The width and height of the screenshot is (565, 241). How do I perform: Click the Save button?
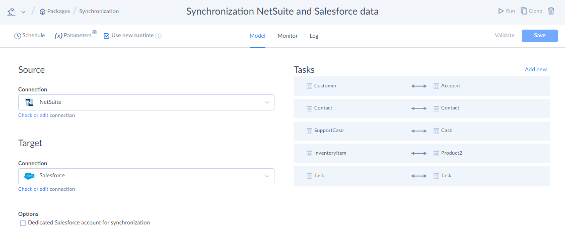pos(539,36)
